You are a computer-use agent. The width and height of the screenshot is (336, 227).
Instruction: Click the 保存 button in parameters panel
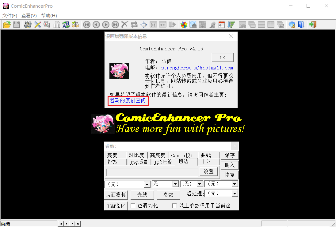coord(230,155)
